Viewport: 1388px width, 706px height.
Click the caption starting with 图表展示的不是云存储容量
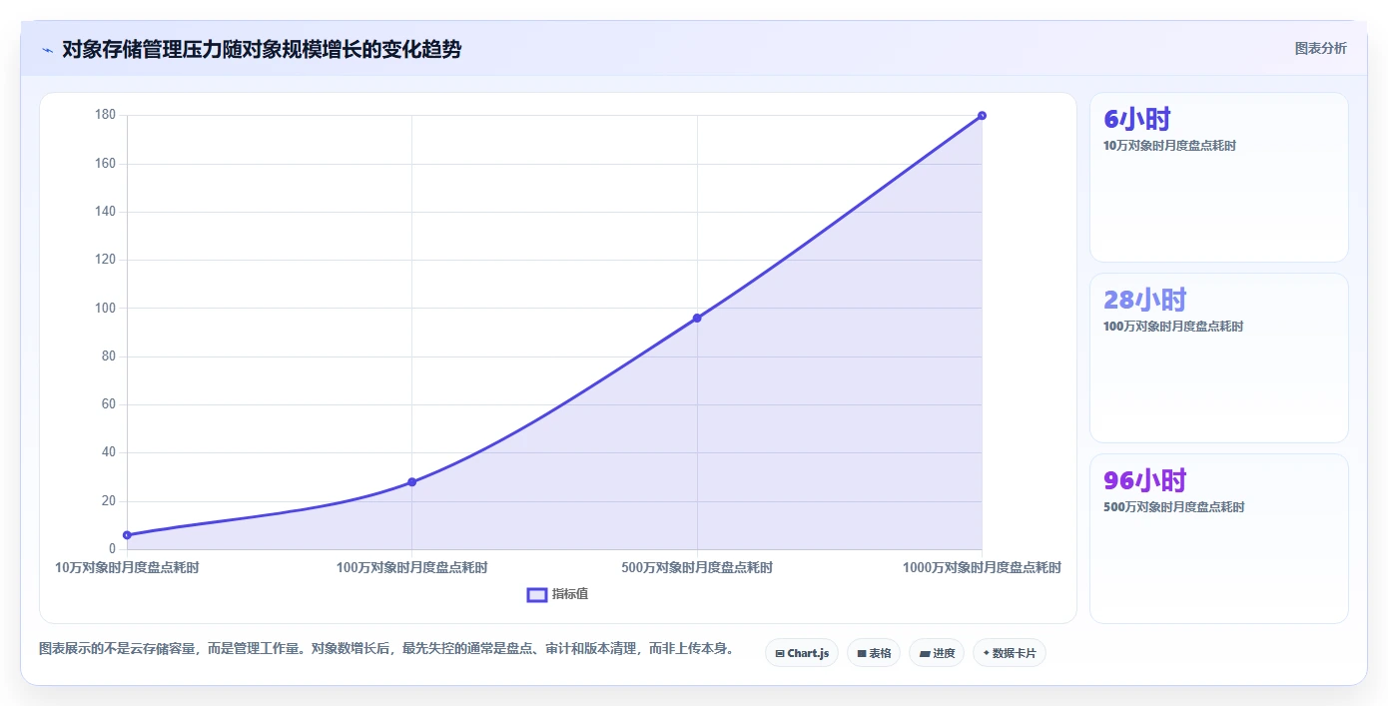point(386,649)
